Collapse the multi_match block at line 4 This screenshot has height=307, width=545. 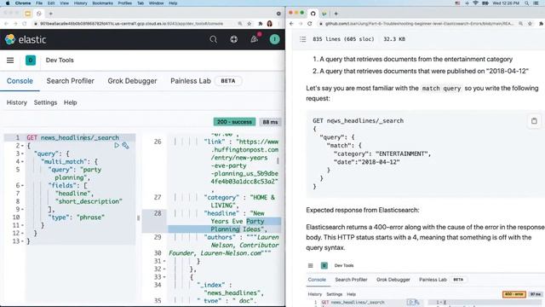pos(23,162)
